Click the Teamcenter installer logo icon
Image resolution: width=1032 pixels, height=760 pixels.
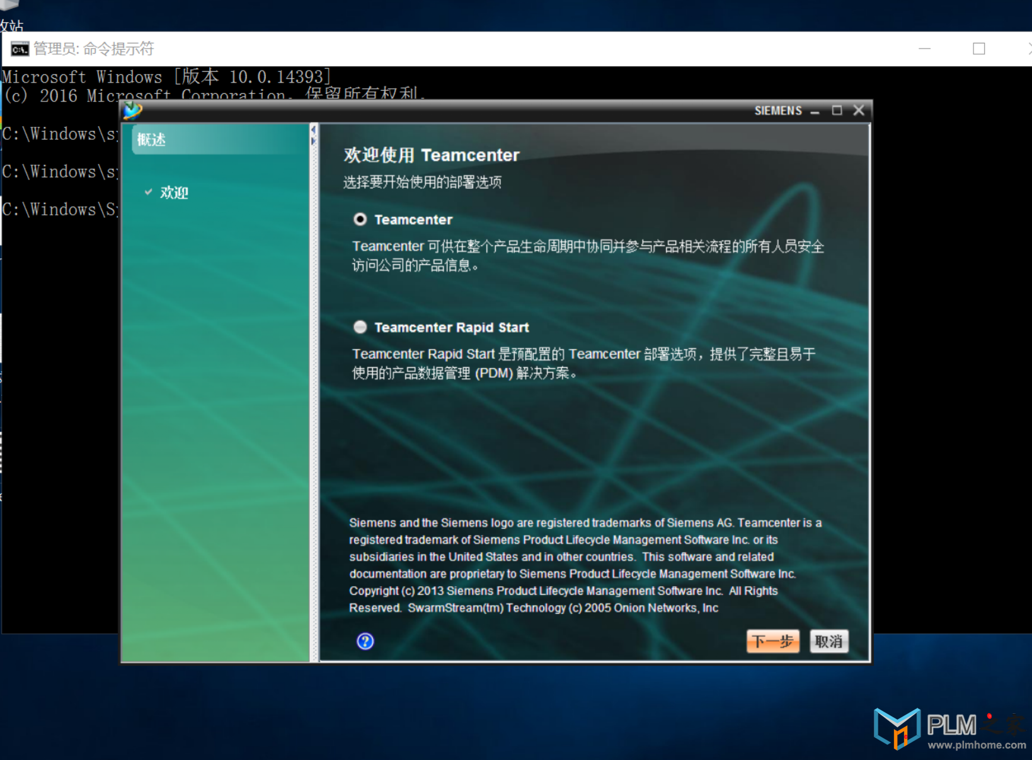(x=132, y=111)
